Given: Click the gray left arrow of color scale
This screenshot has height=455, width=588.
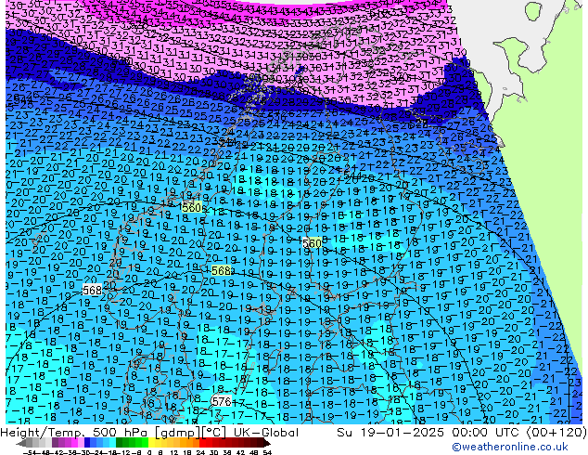Looking at the screenshot, I should coord(21,443).
